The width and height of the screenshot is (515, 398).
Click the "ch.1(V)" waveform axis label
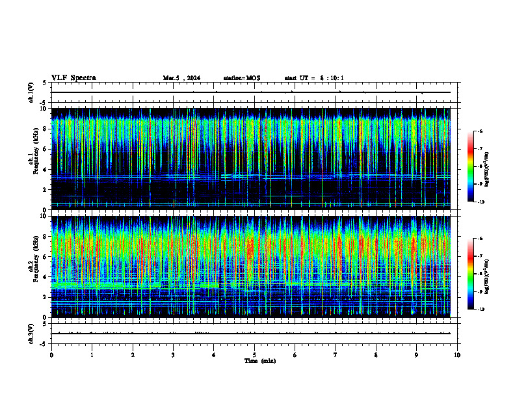coord(31,92)
